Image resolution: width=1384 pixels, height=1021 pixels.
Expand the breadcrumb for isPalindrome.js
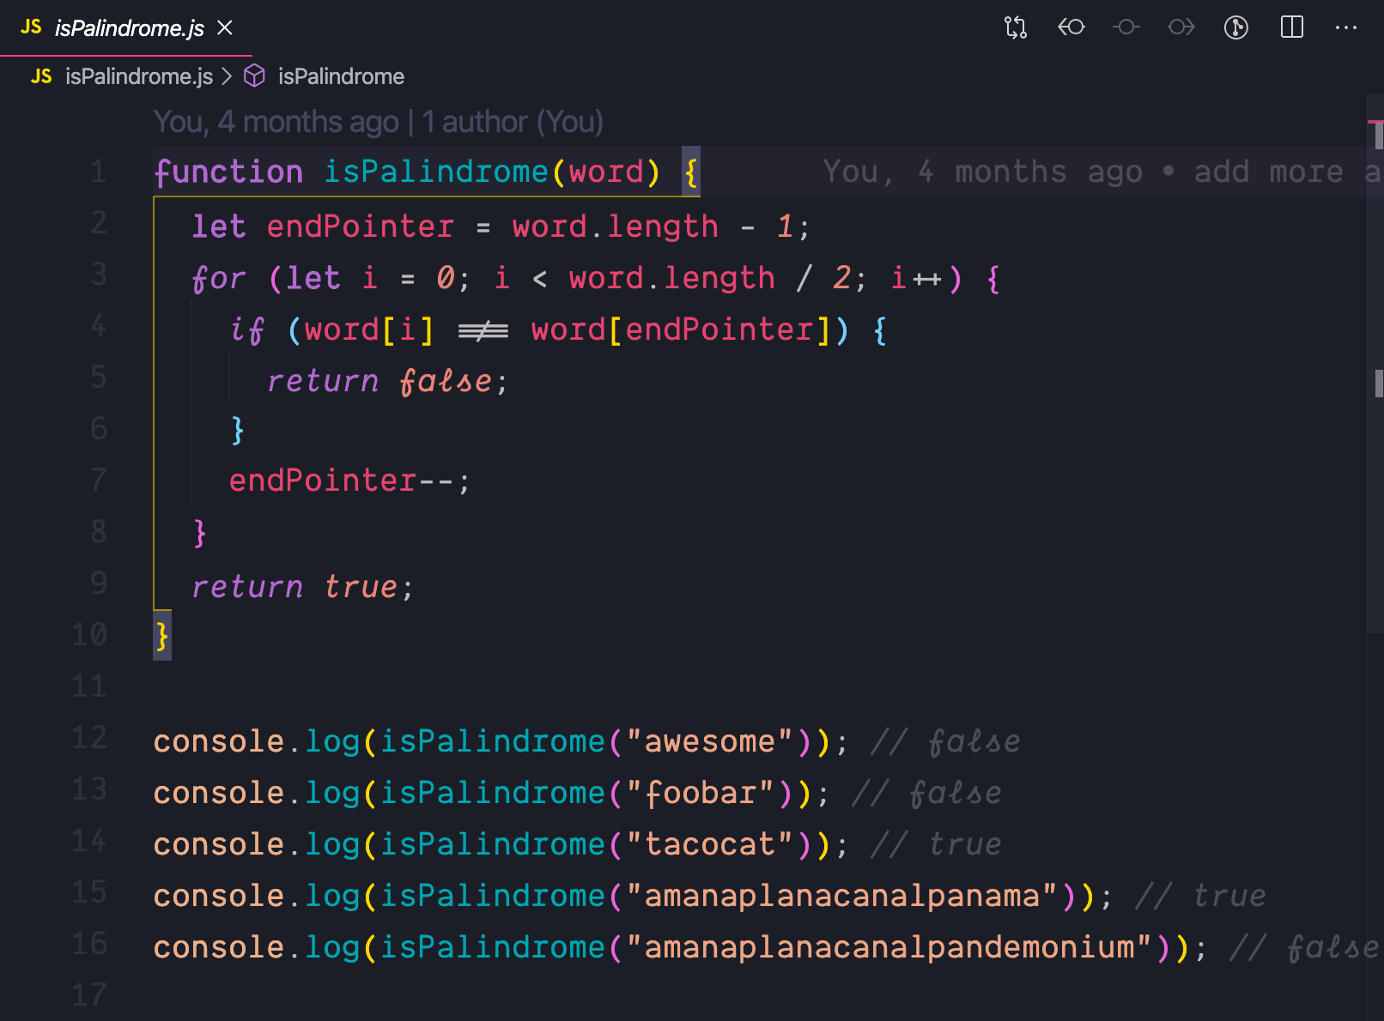[139, 76]
